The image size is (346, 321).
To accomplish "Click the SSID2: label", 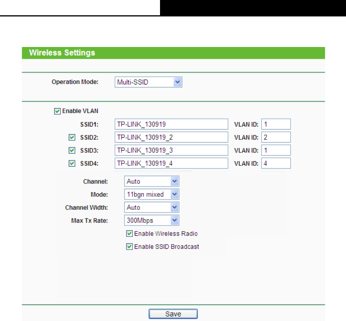I will tap(89, 138).
